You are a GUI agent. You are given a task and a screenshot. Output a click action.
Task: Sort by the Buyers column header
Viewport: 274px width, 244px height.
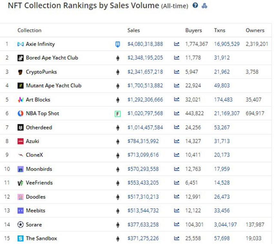click(193, 30)
